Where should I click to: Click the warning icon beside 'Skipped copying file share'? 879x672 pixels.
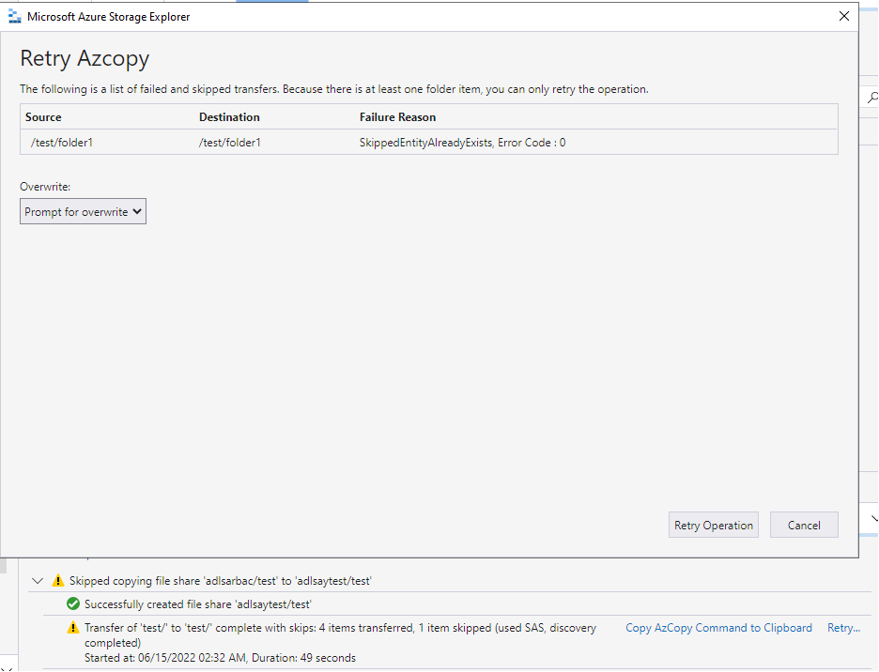pyautogui.click(x=59, y=580)
